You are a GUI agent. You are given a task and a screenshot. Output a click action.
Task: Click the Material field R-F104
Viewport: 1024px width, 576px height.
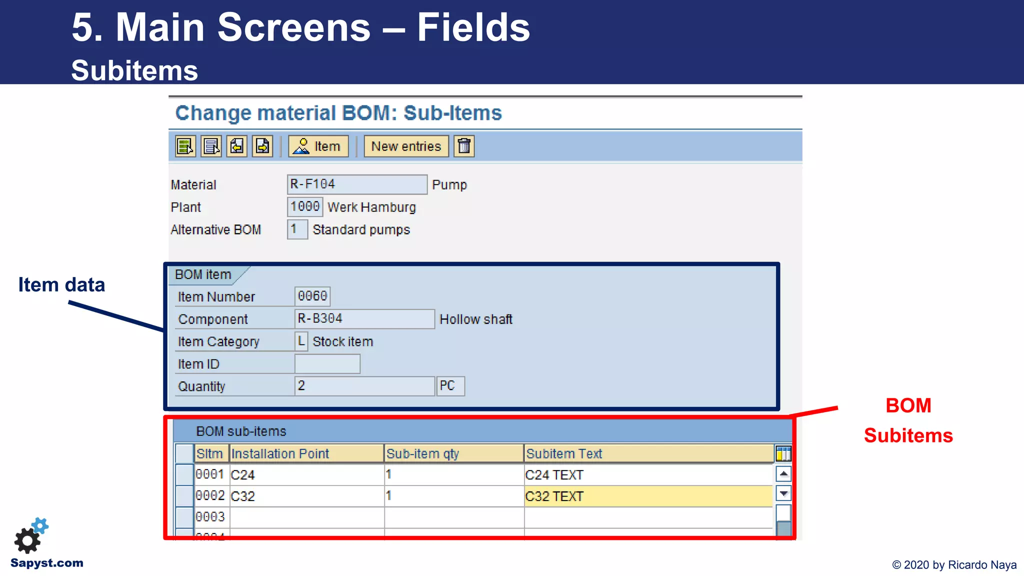click(357, 184)
